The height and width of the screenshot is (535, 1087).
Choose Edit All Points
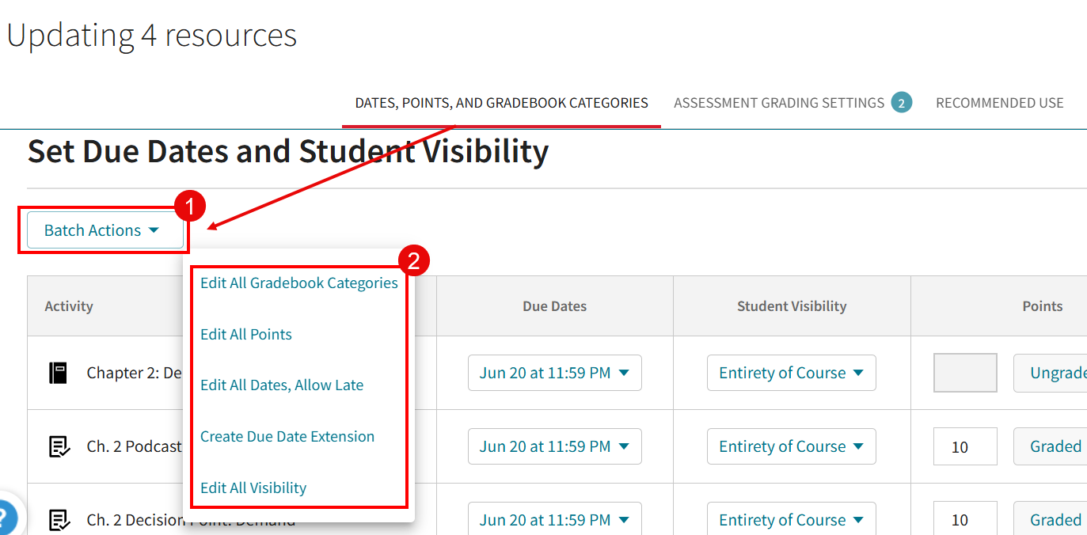(x=245, y=334)
